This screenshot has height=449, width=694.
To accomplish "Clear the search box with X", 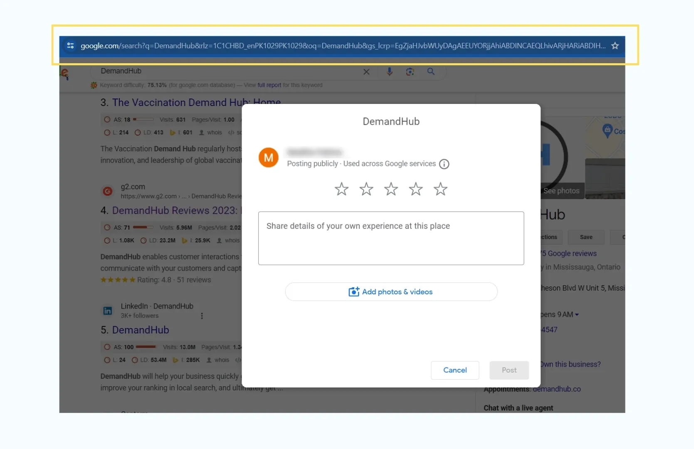I will [x=366, y=72].
